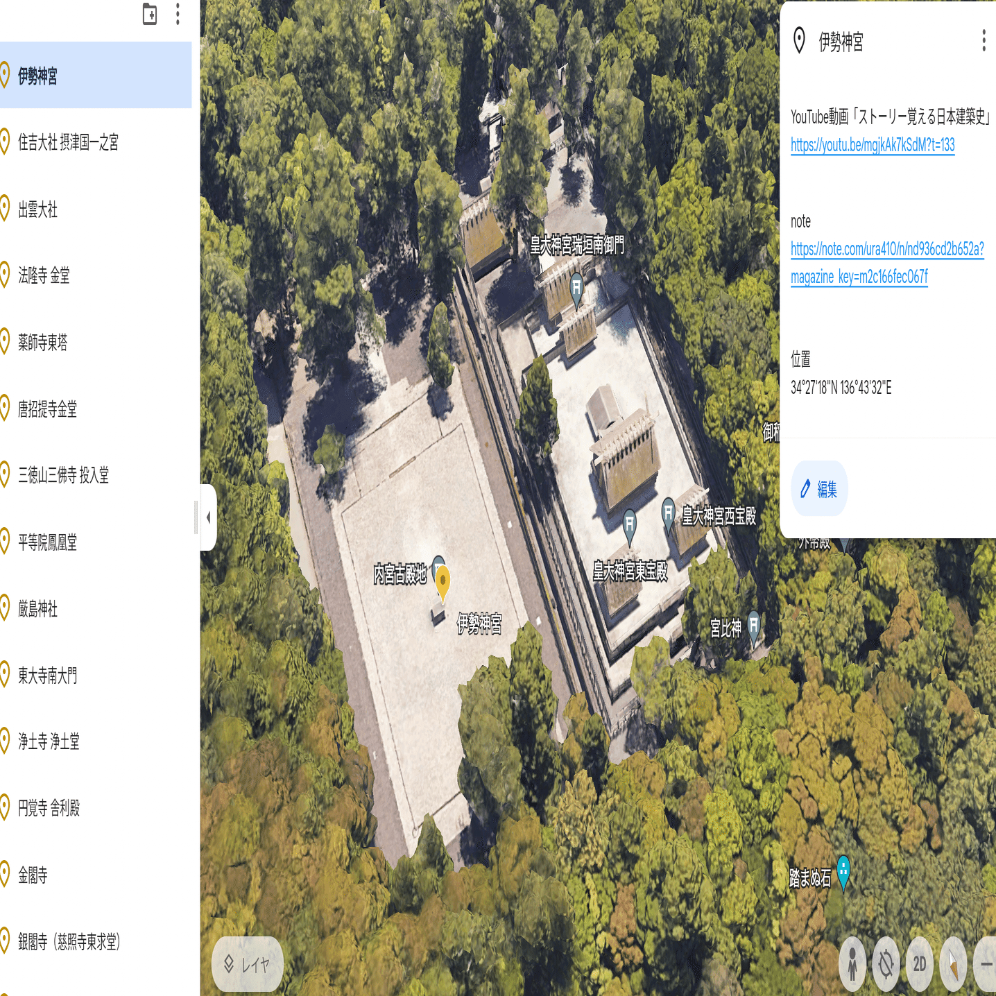Click the location pin icon beside the 伊勢神宮 card title

pyautogui.click(x=799, y=41)
